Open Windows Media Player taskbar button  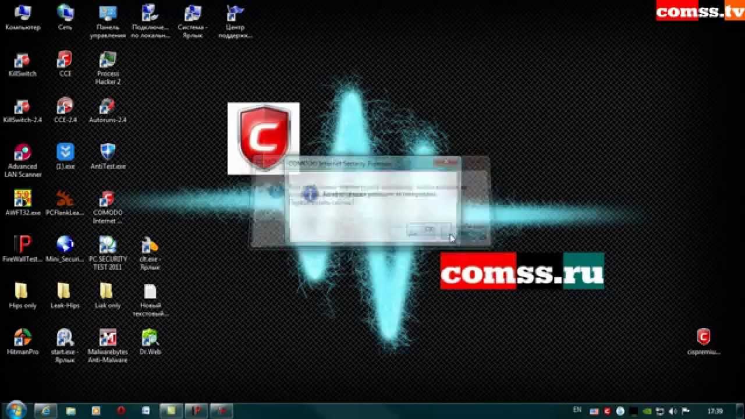click(96, 410)
